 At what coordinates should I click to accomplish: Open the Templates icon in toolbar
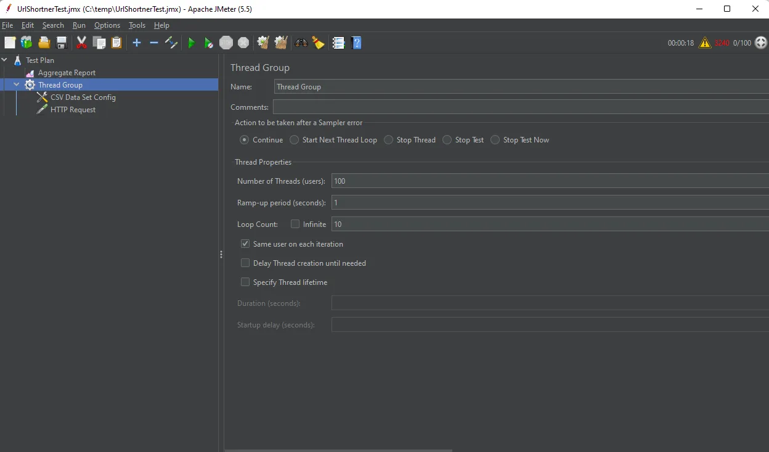[x=26, y=43]
